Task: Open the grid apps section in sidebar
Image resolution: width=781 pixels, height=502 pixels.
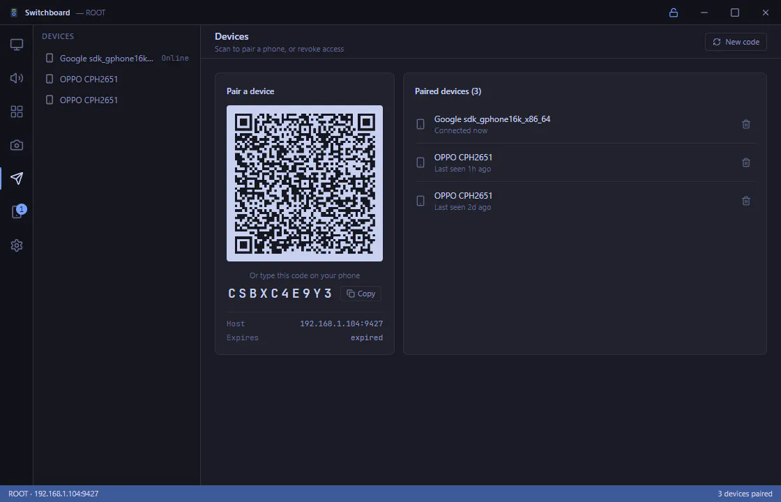Action: [x=17, y=112]
